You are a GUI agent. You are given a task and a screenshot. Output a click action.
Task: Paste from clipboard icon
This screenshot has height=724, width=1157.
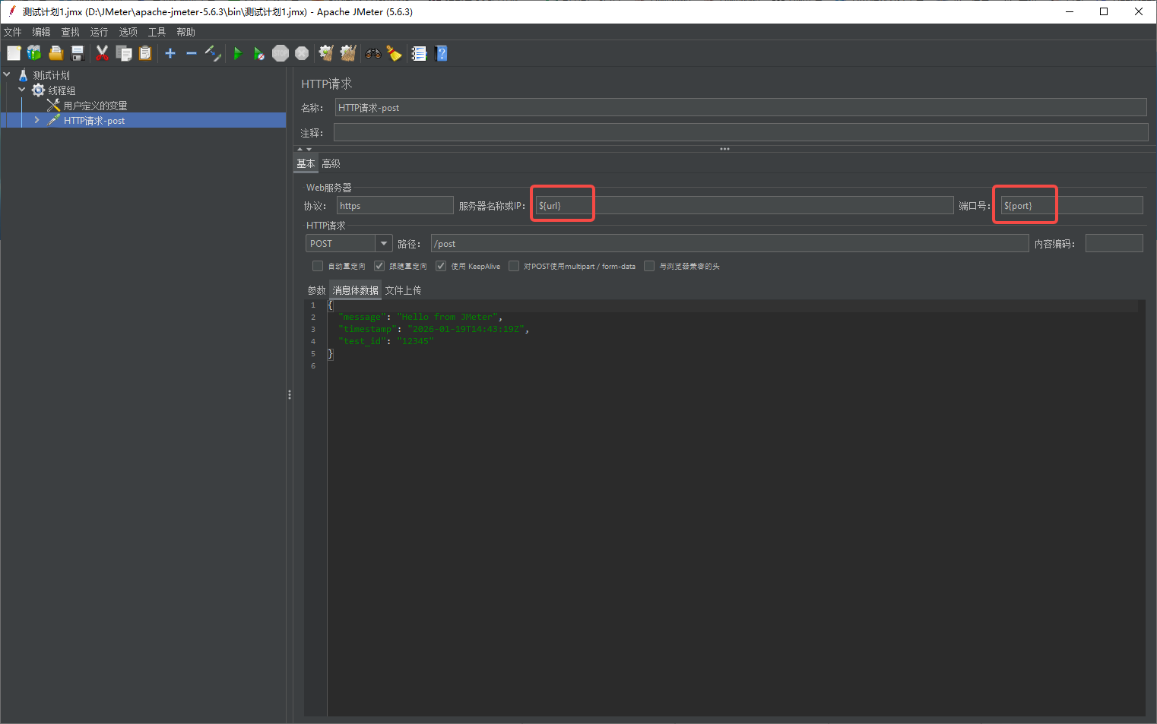point(145,53)
